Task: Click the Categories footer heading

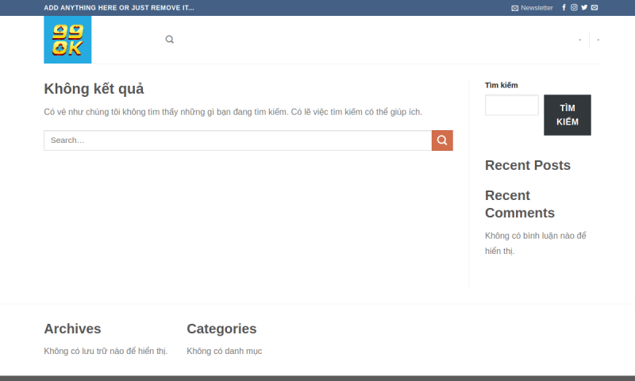Action: click(x=221, y=329)
